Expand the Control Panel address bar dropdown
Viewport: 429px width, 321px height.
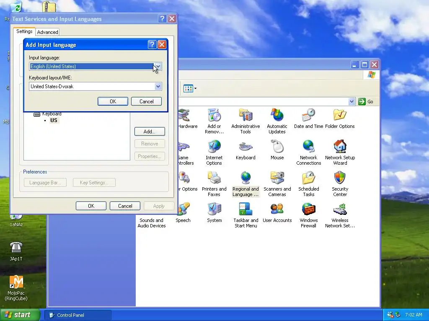[351, 102]
